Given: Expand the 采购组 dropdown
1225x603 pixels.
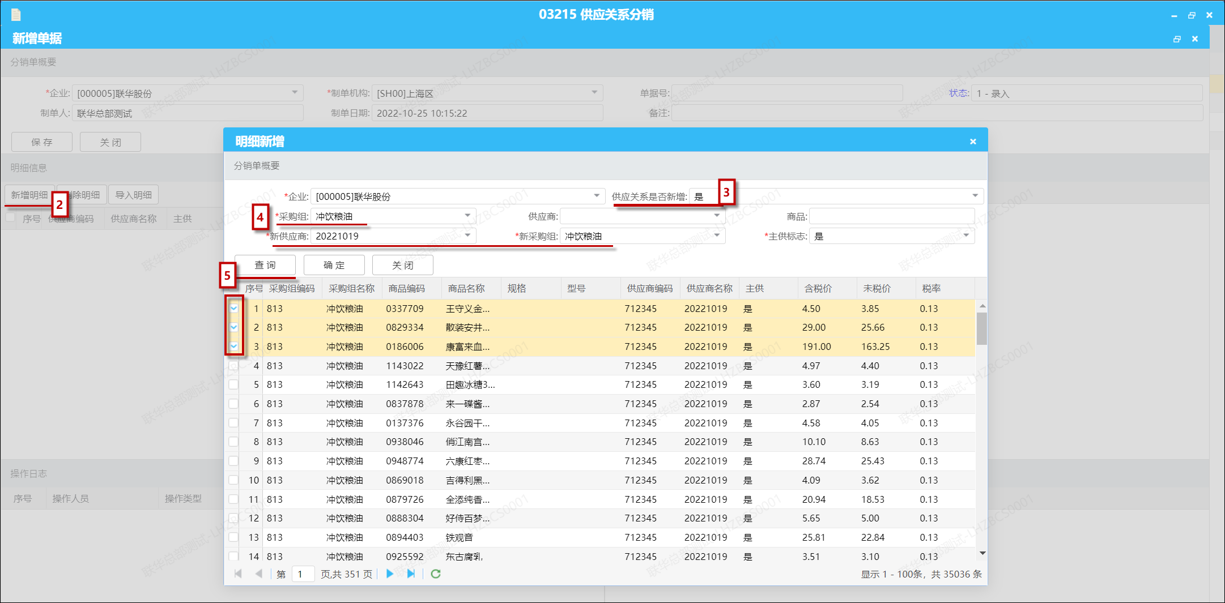Looking at the screenshot, I should pyautogui.click(x=467, y=216).
